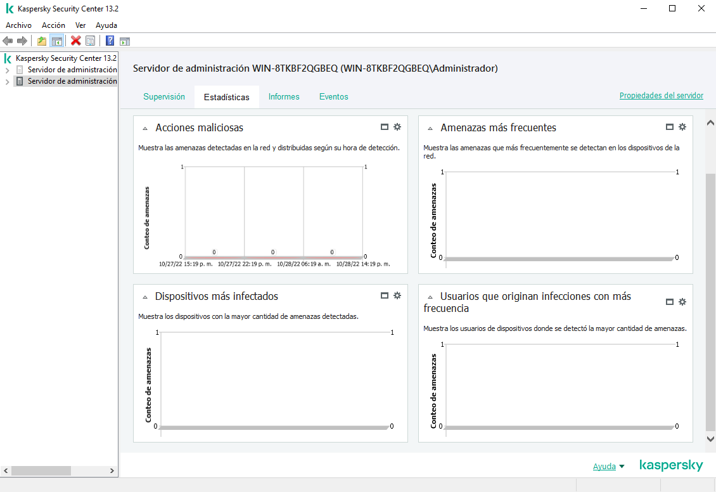Select the Estadísticas tab
Viewport: 716px width, 492px height.
(x=226, y=97)
